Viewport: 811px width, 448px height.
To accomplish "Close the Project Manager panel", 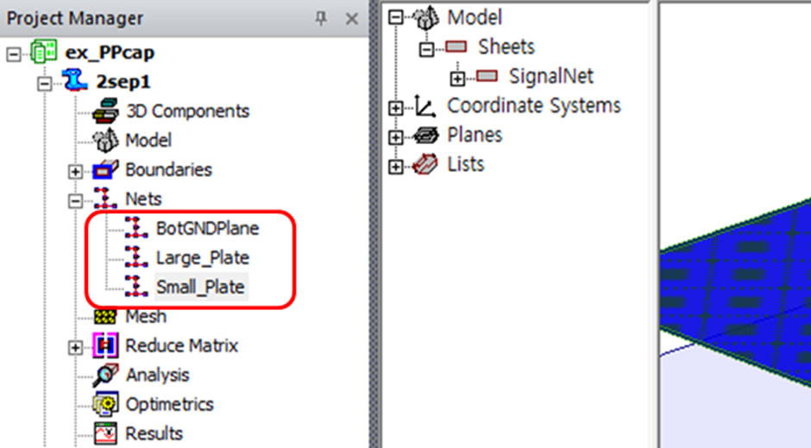I will tap(351, 18).
